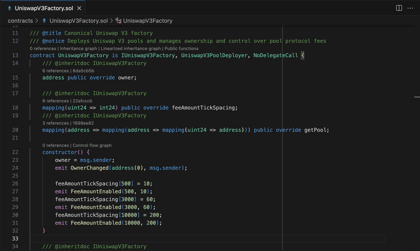This screenshot has height=251, width=420.
Task: Click the 8da5cb5b selector above owner
Action: (x=83, y=71)
